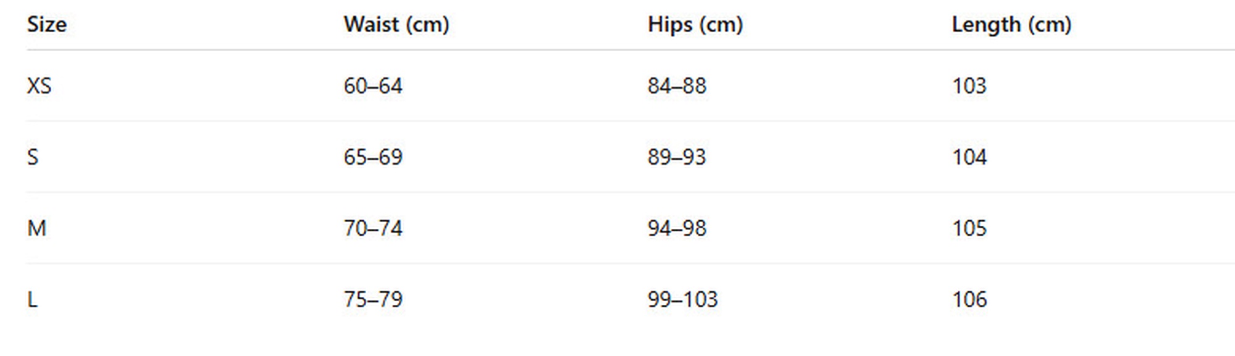The width and height of the screenshot is (1235, 356).
Task: Select the S size cell
Action: coord(33,157)
